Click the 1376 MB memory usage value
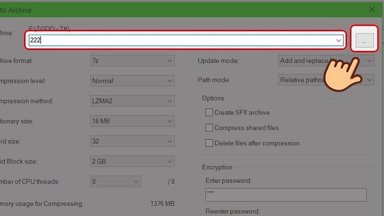This screenshot has width=384, height=216. (162, 203)
